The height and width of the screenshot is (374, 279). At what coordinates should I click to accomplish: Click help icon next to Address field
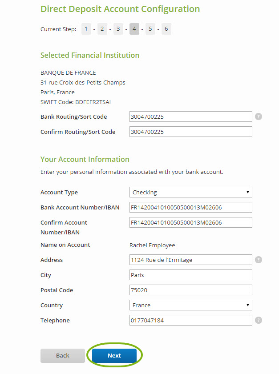point(258,260)
